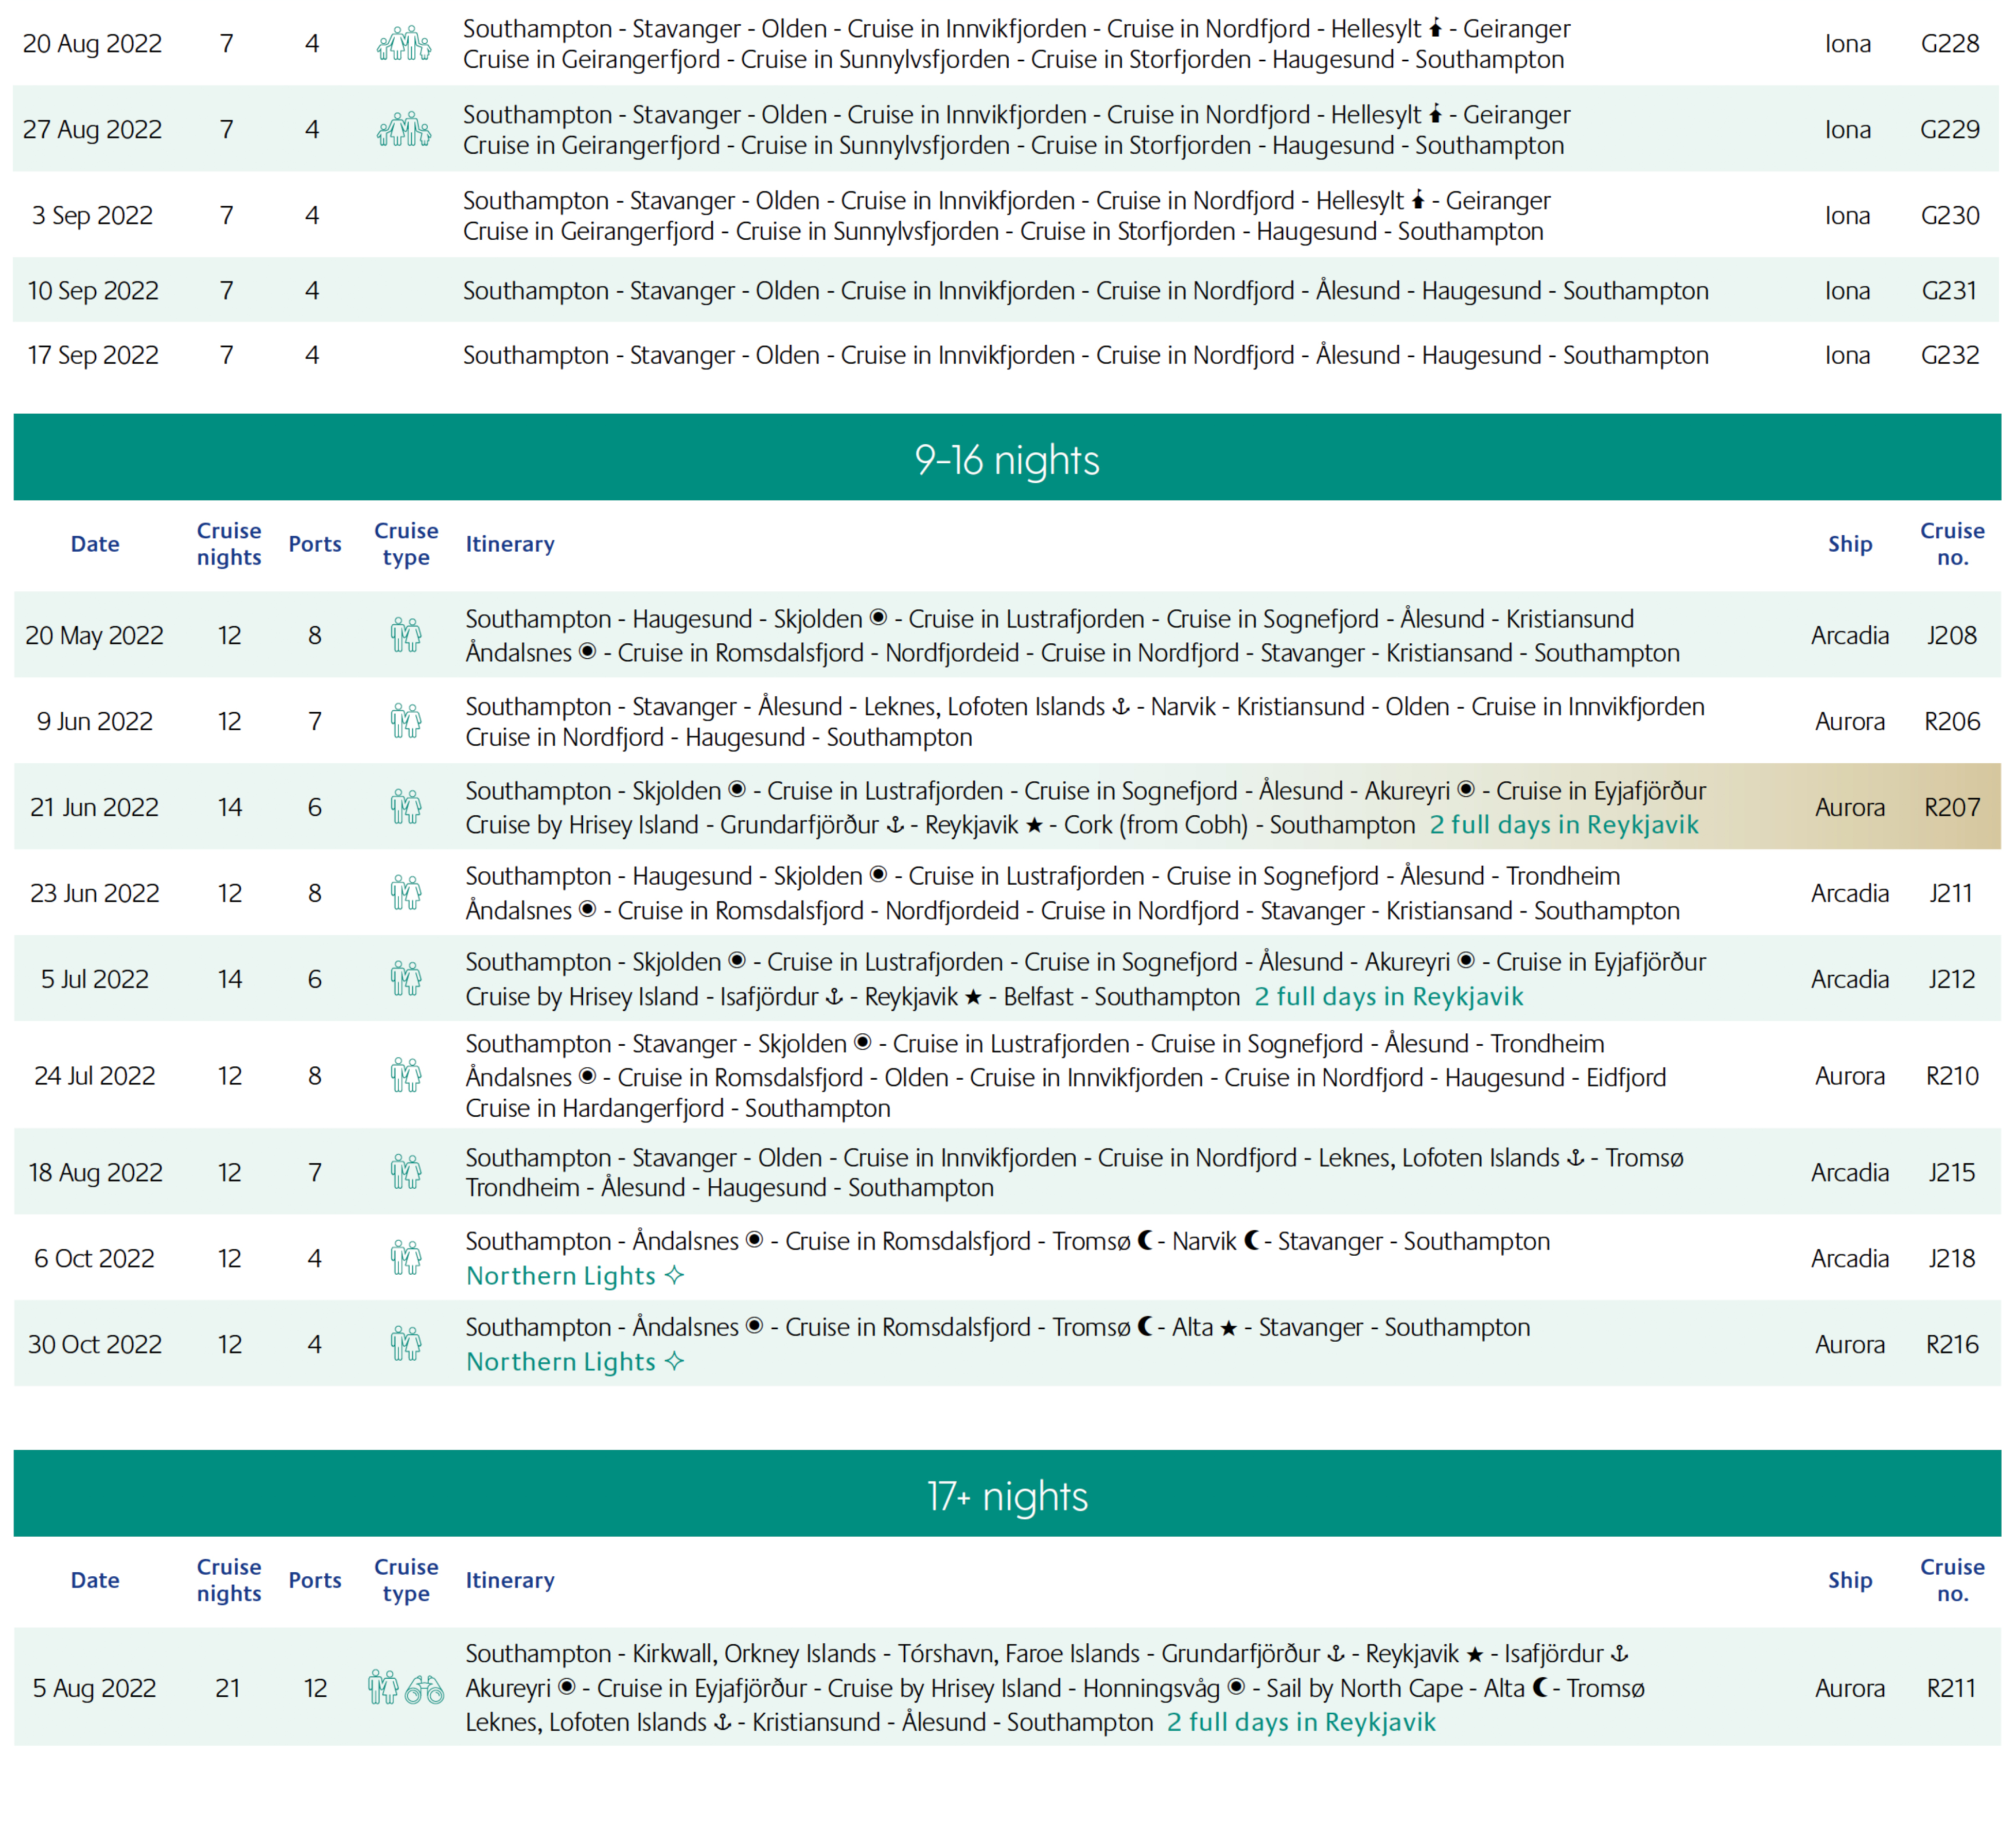Click the star icon after Alta in the R216 row
2016x1829 pixels.
(1229, 1328)
